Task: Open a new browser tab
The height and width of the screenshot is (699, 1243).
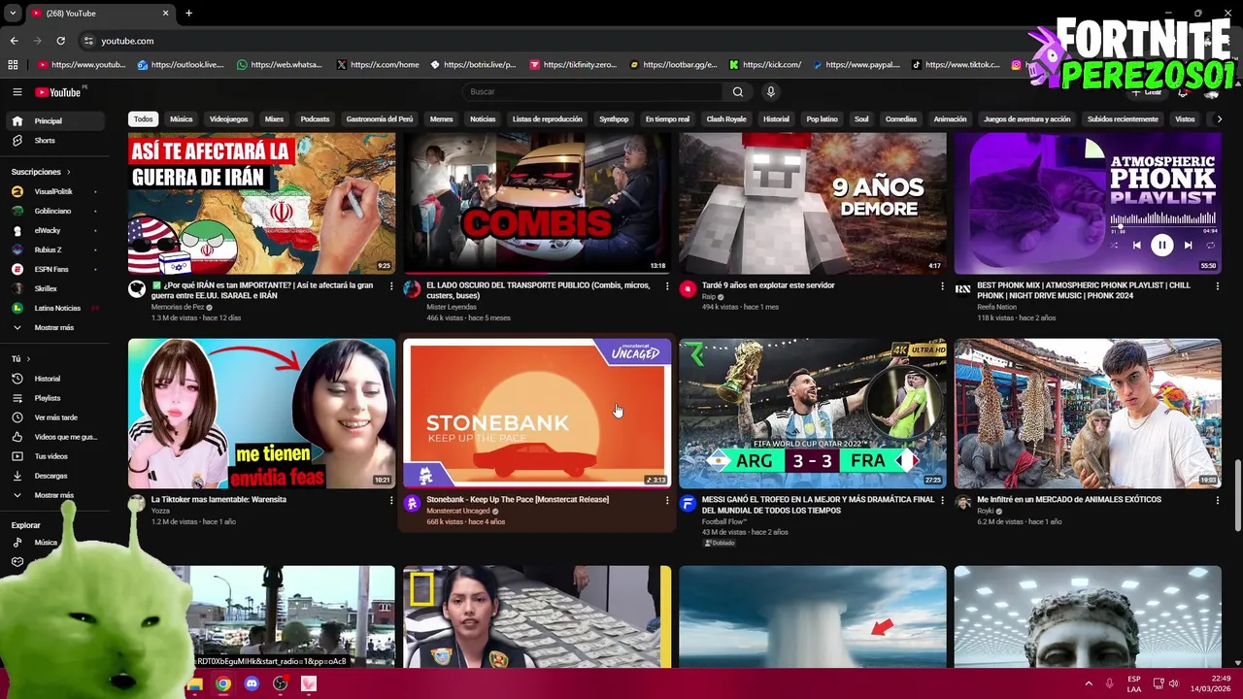Action: point(188,13)
